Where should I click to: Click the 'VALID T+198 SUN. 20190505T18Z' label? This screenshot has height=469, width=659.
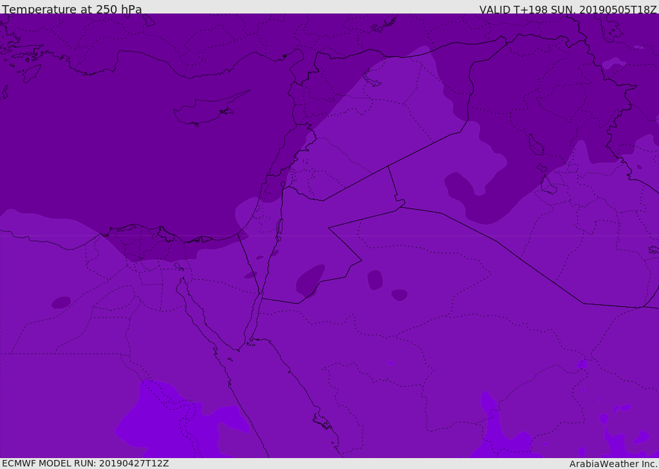568,10
